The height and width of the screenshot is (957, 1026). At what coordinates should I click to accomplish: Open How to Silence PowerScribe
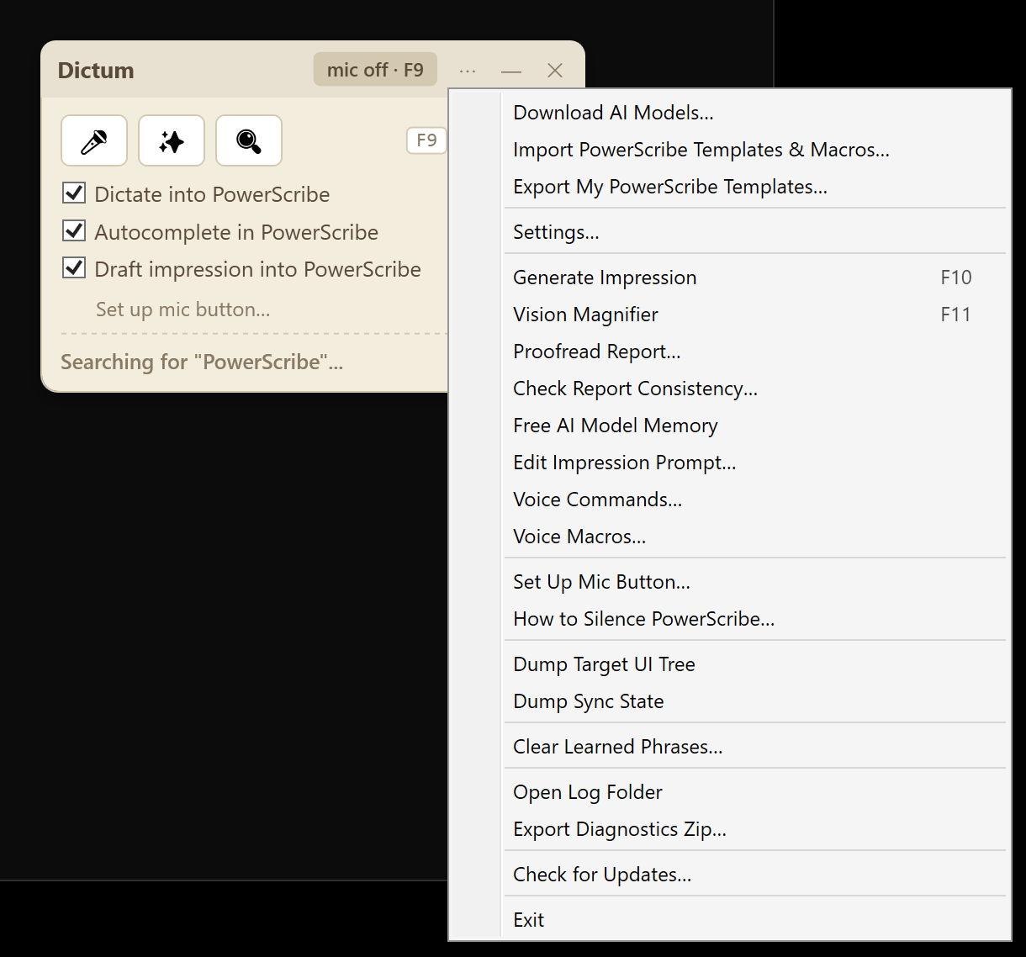point(755,619)
